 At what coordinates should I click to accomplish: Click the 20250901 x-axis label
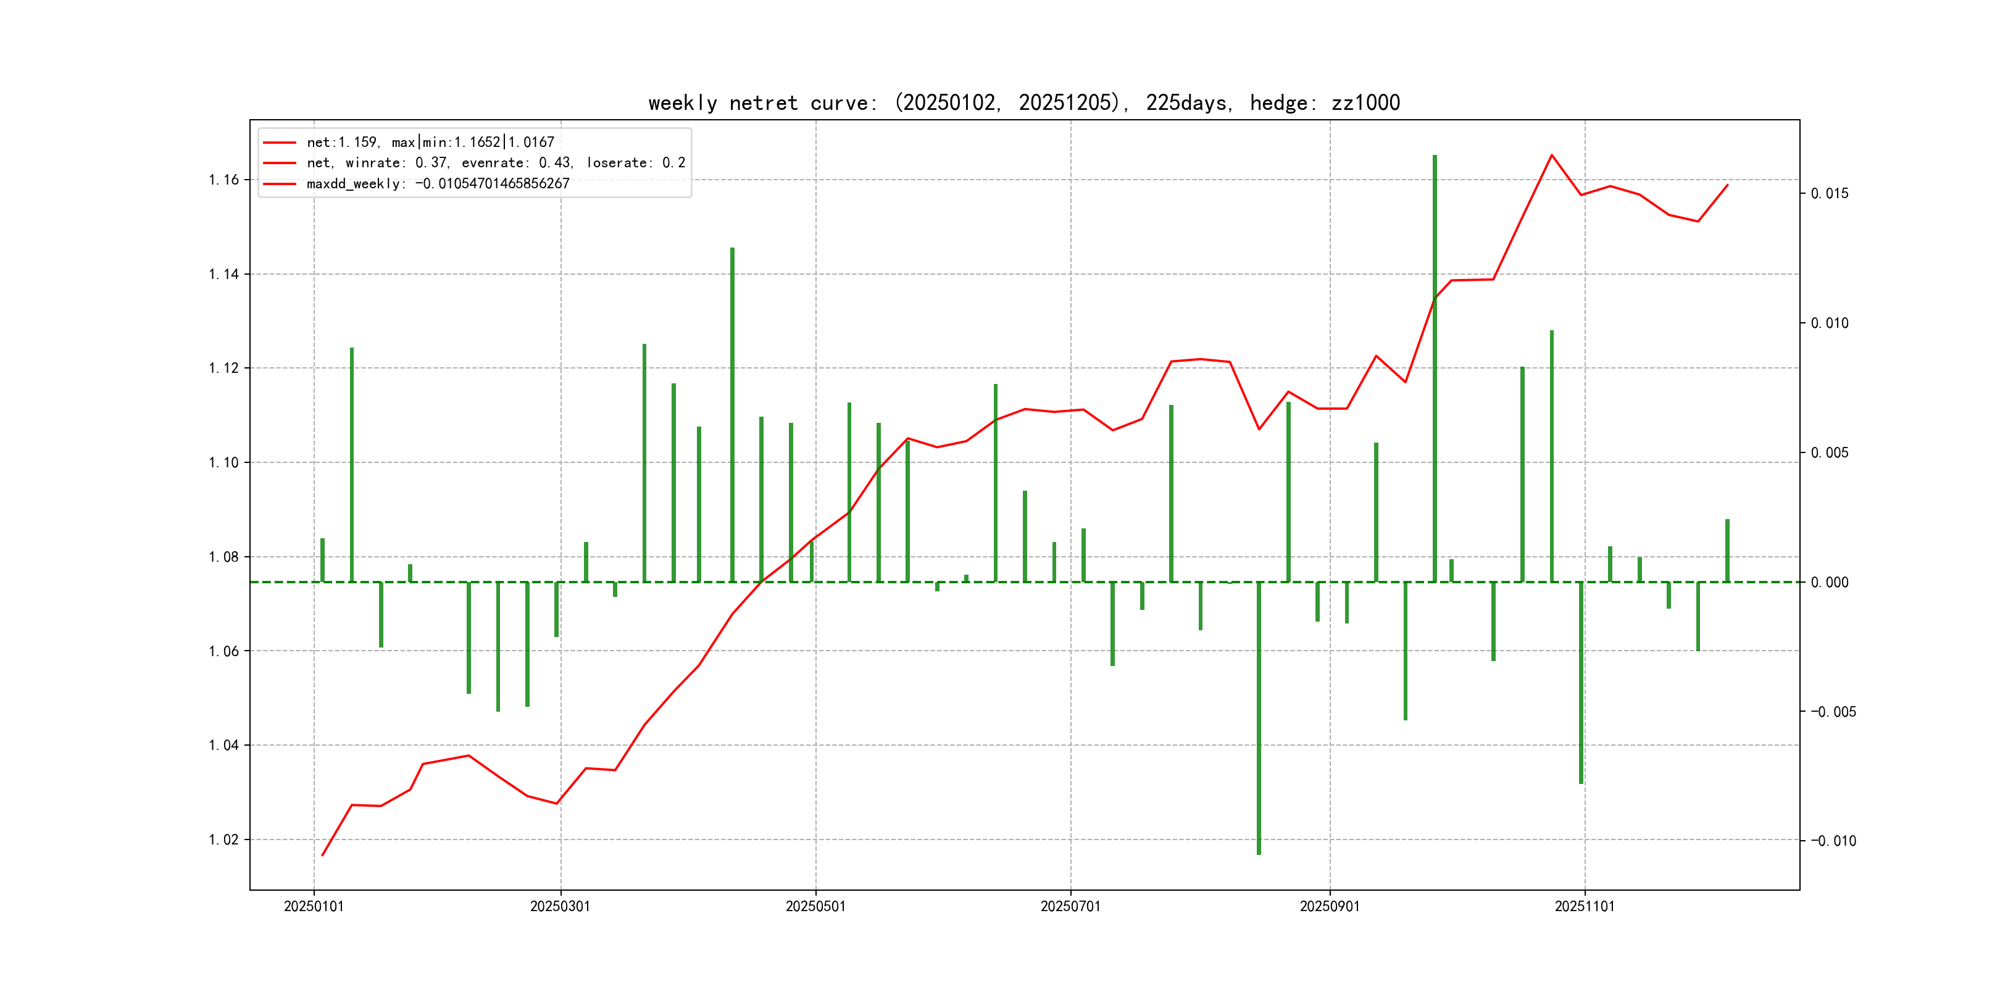pos(1329,906)
